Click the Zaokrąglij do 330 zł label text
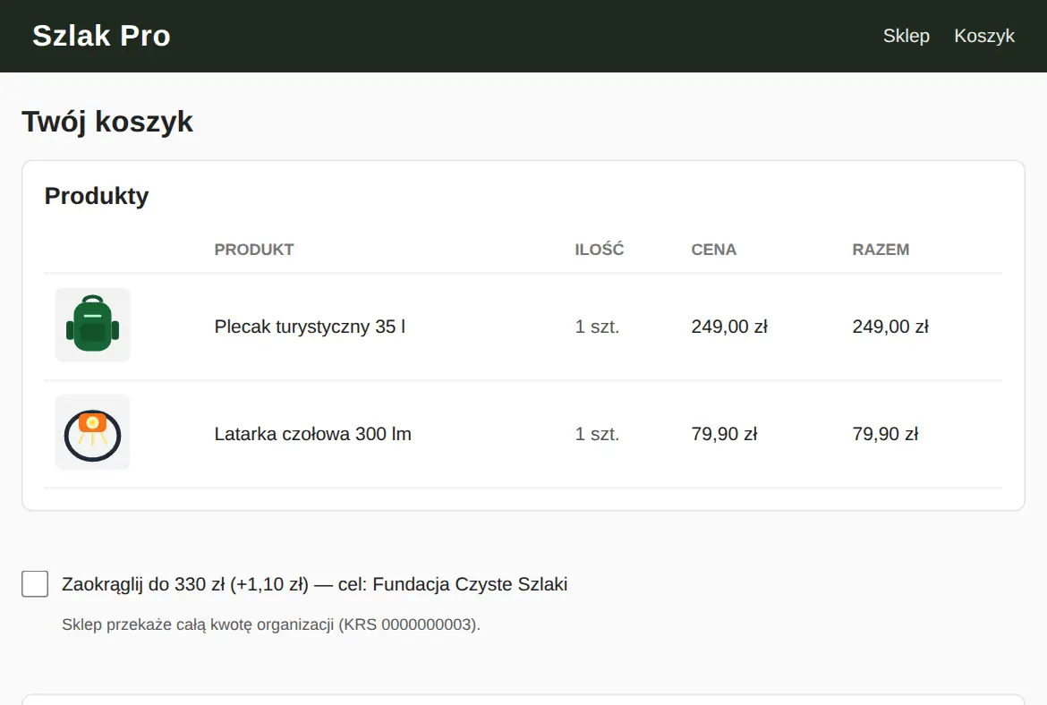This screenshot has width=1047, height=705. tap(314, 584)
